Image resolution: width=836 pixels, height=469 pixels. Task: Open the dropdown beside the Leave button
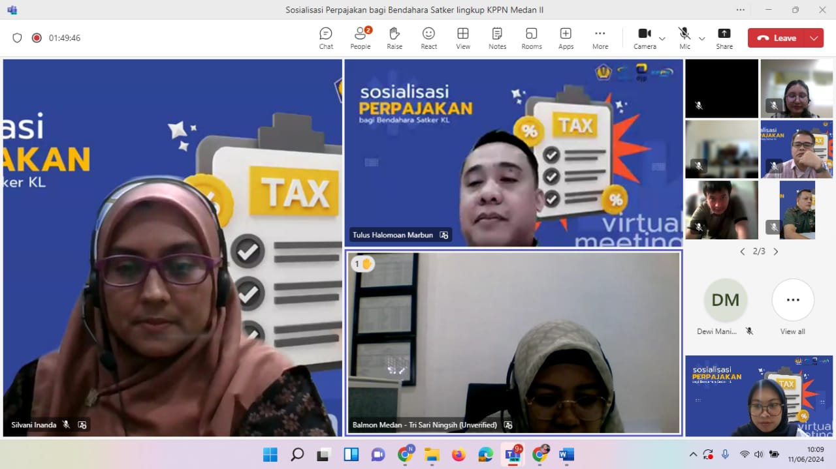(814, 38)
